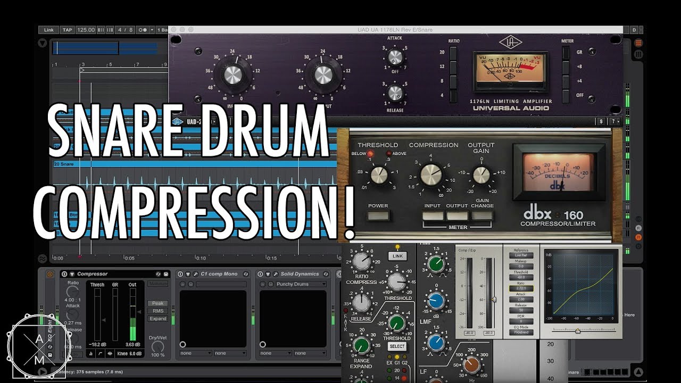Click the Reference Low Ref field

(521, 255)
